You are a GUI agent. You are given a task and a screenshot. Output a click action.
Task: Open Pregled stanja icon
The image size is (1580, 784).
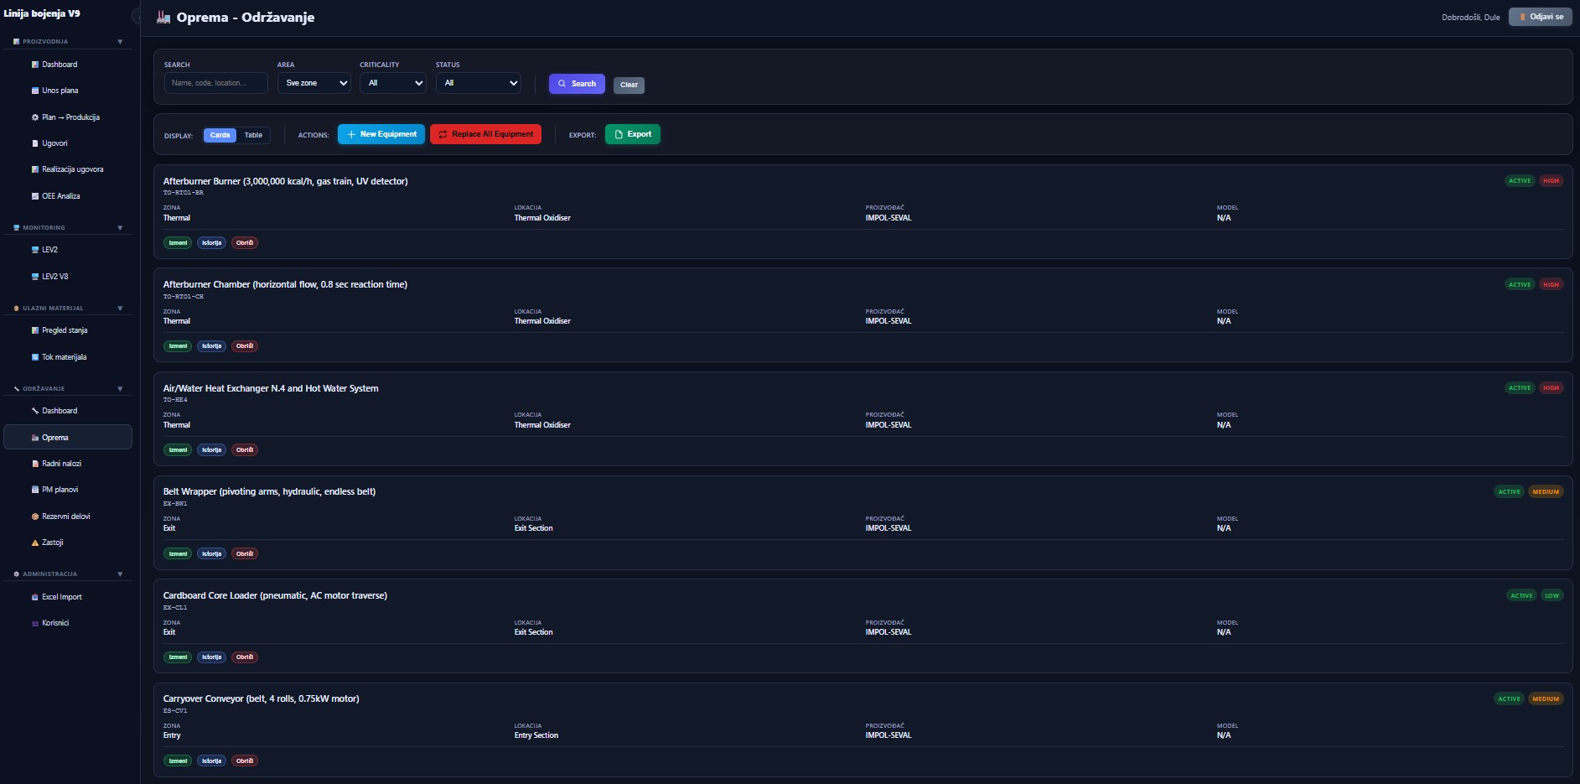click(35, 330)
